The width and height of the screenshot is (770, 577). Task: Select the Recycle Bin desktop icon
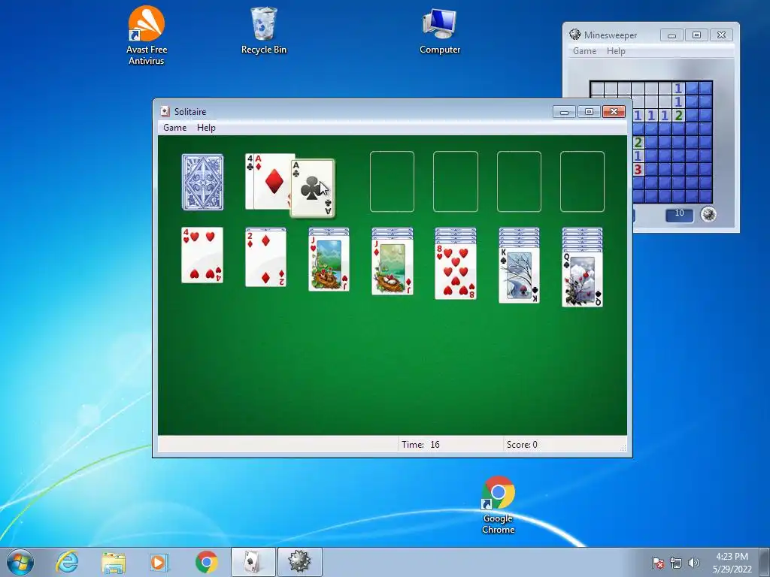point(264,30)
